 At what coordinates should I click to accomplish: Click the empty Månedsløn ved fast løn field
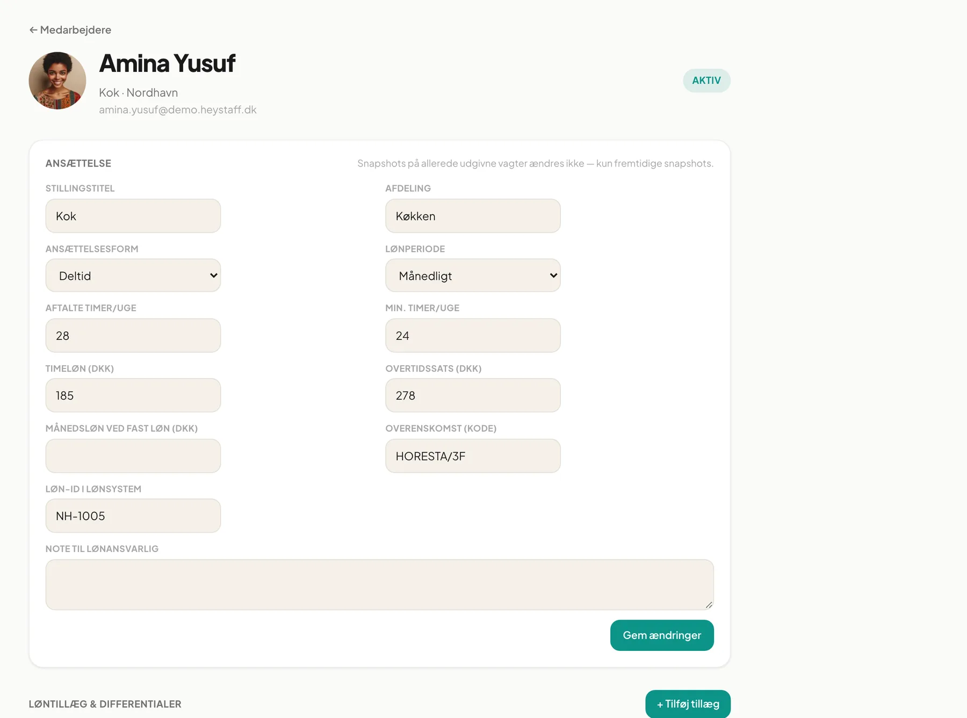coord(133,456)
